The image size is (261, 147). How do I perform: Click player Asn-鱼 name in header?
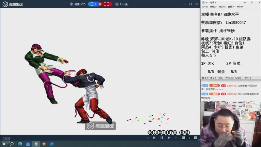(124, 4)
